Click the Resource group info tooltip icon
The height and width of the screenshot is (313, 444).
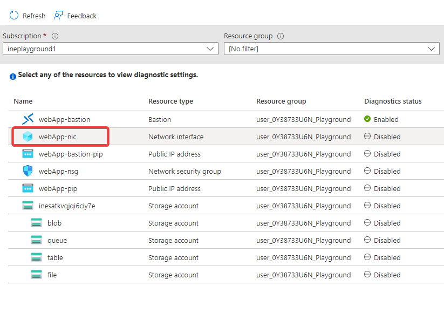click(x=280, y=36)
